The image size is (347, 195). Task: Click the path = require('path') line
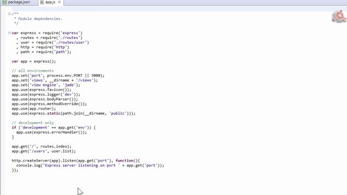click(x=43, y=52)
